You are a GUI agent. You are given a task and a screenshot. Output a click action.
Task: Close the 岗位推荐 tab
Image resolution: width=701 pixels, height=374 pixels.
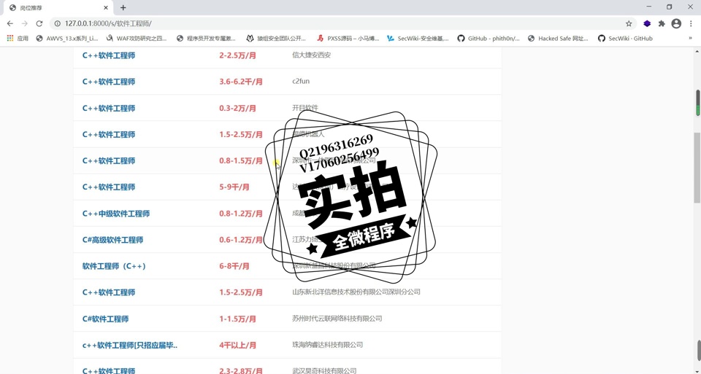[x=106, y=7]
